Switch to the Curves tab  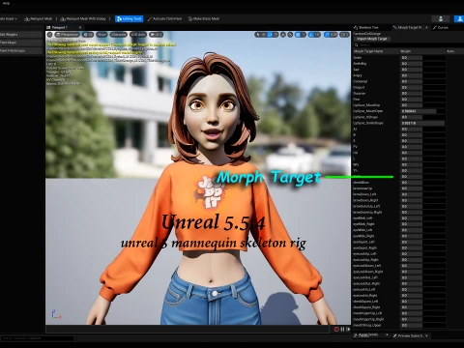[x=441, y=28]
